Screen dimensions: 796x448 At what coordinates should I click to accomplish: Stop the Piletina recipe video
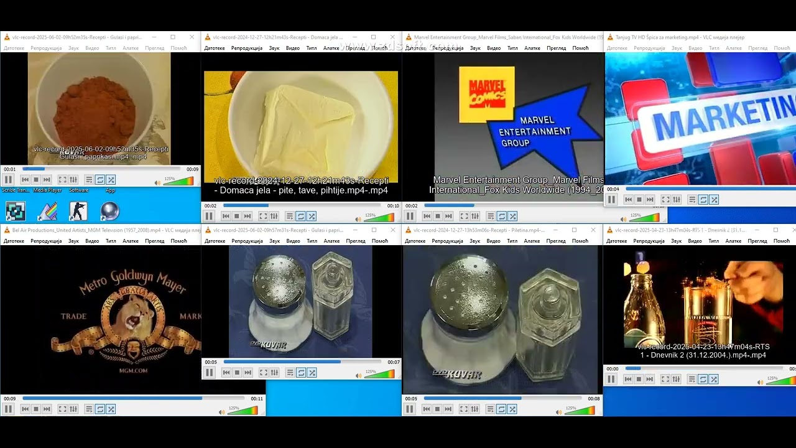click(x=437, y=409)
